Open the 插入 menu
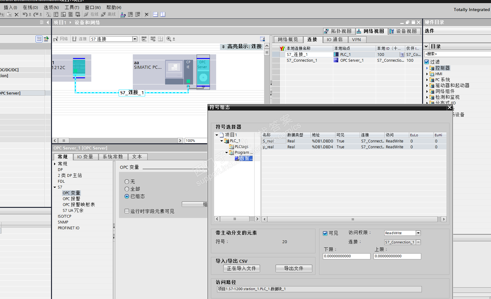Image resolution: width=491 pixels, height=299 pixels. click(10, 7)
